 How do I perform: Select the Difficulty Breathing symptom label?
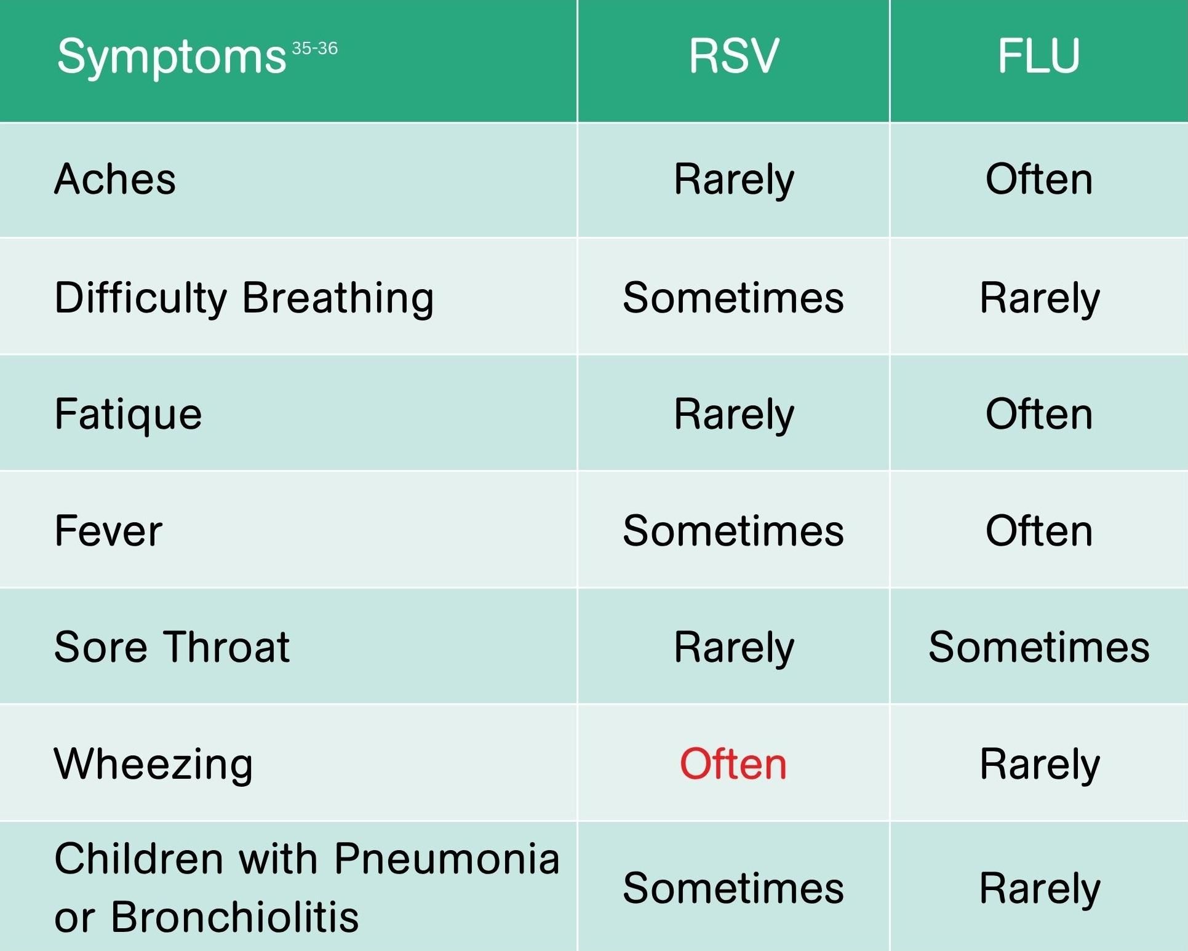pyautogui.click(x=244, y=298)
